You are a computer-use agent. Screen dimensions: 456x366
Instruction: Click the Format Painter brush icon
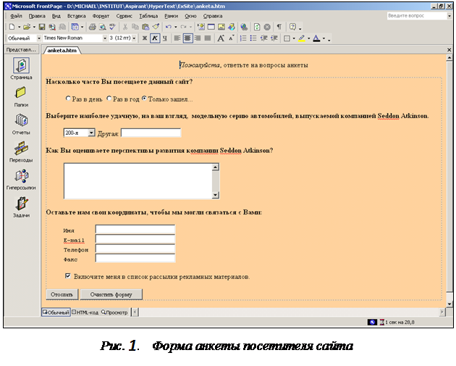tap(156, 27)
